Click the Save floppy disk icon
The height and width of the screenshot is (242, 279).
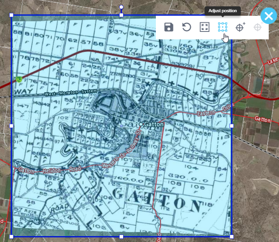pos(169,27)
